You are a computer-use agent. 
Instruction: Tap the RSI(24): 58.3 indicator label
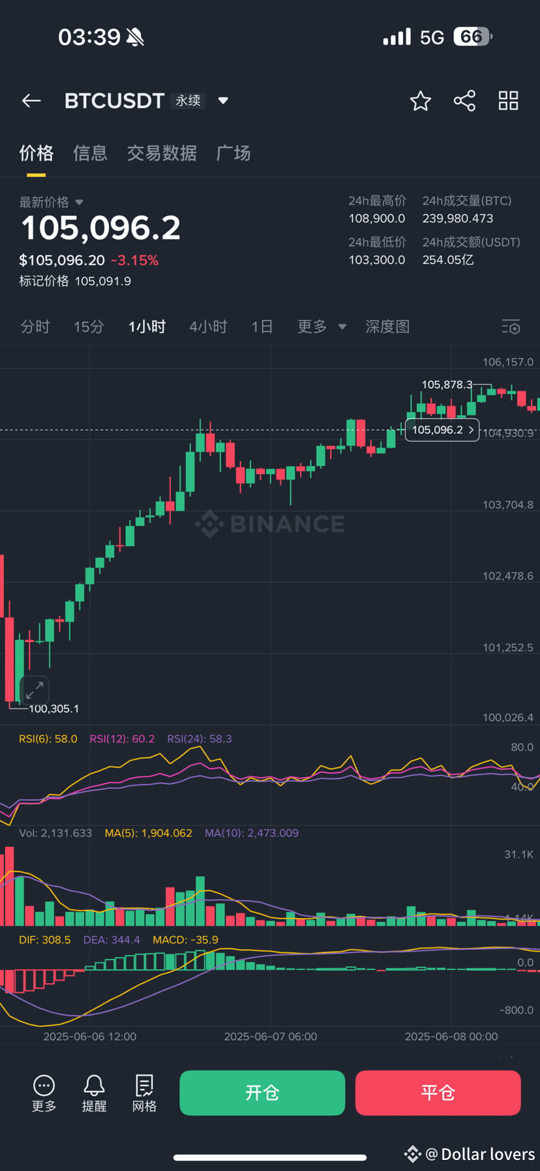tap(200, 739)
